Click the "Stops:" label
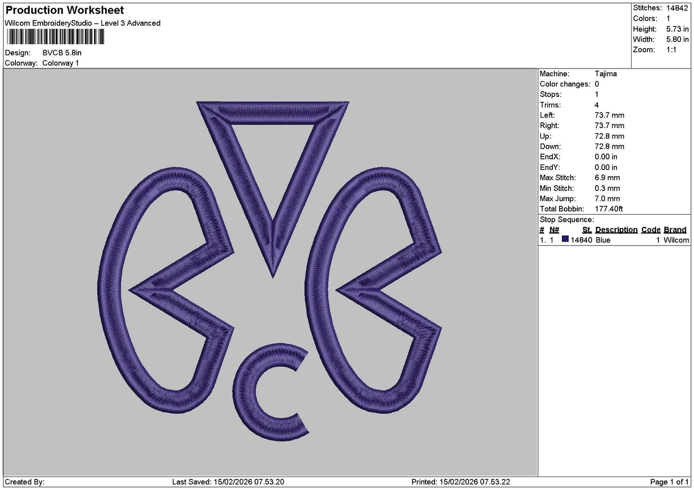This screenshot has height=490, width=694. pyautogui.click(x=550, y=95)
